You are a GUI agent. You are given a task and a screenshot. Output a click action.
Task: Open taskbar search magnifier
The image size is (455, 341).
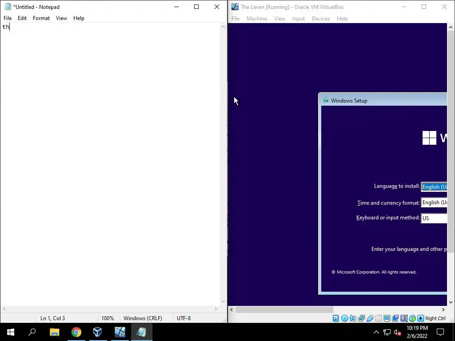coord(32,332)
